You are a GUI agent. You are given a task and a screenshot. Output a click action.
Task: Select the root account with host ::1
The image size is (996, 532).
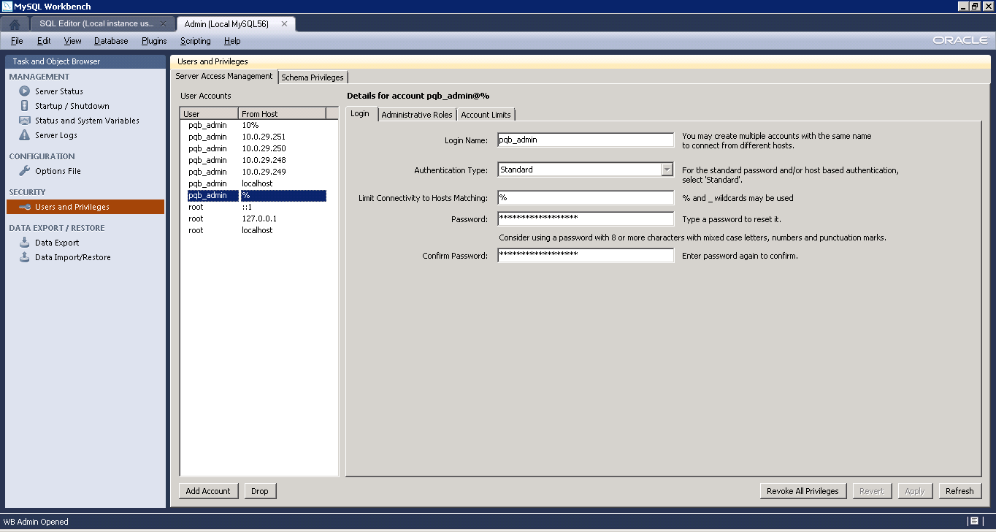[256, 207]
